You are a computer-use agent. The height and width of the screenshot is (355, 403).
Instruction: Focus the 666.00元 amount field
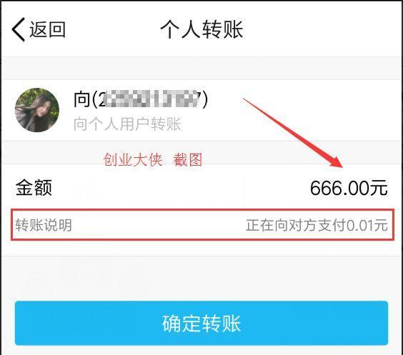349,188
